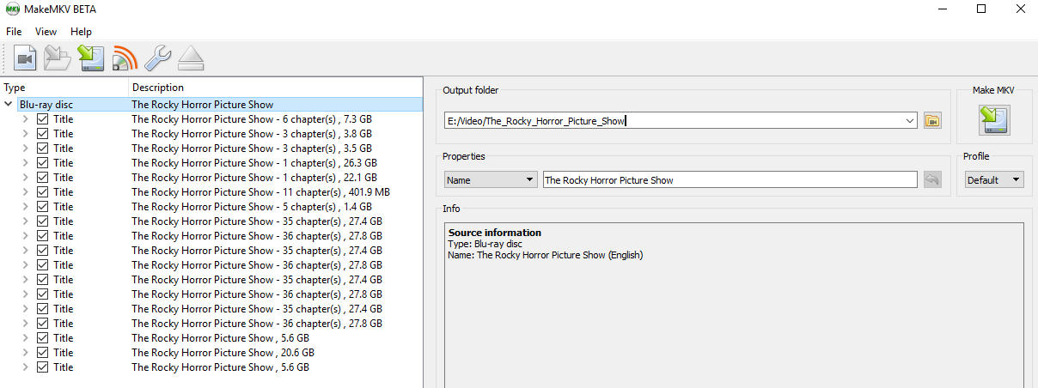Viewport: 1038px width, 388px height.
Task: Uncheck the 11 chapter(s), 401.9 MB title
Action: [x=42, y=192]
